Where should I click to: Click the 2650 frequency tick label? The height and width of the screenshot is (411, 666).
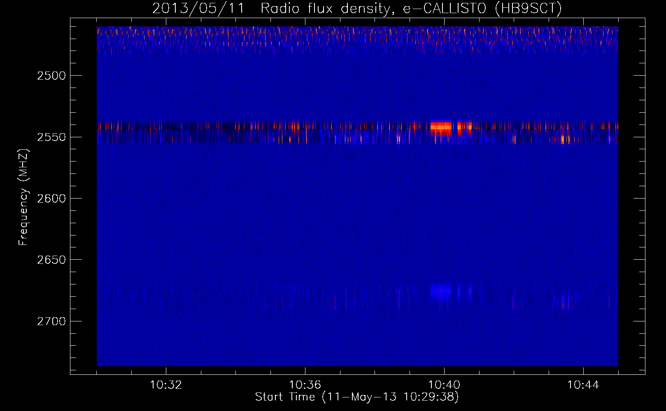[x=51, y=260]
